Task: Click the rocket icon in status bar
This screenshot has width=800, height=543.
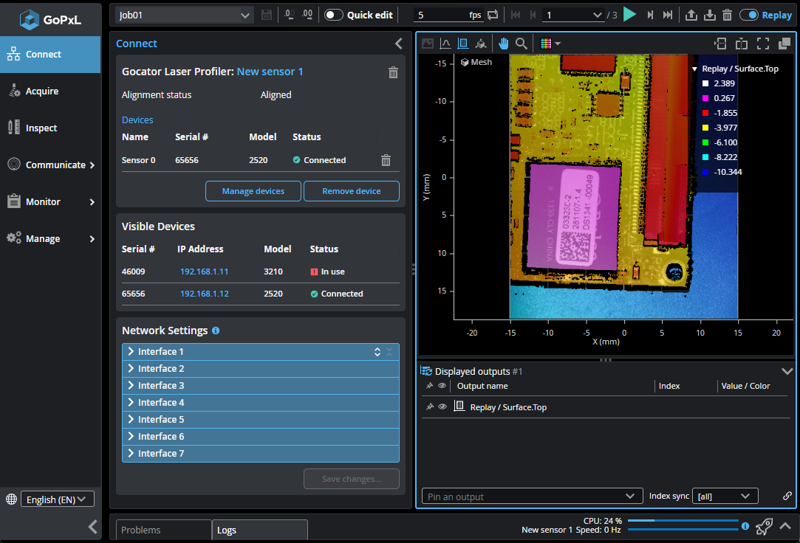Action: point(765,526)
